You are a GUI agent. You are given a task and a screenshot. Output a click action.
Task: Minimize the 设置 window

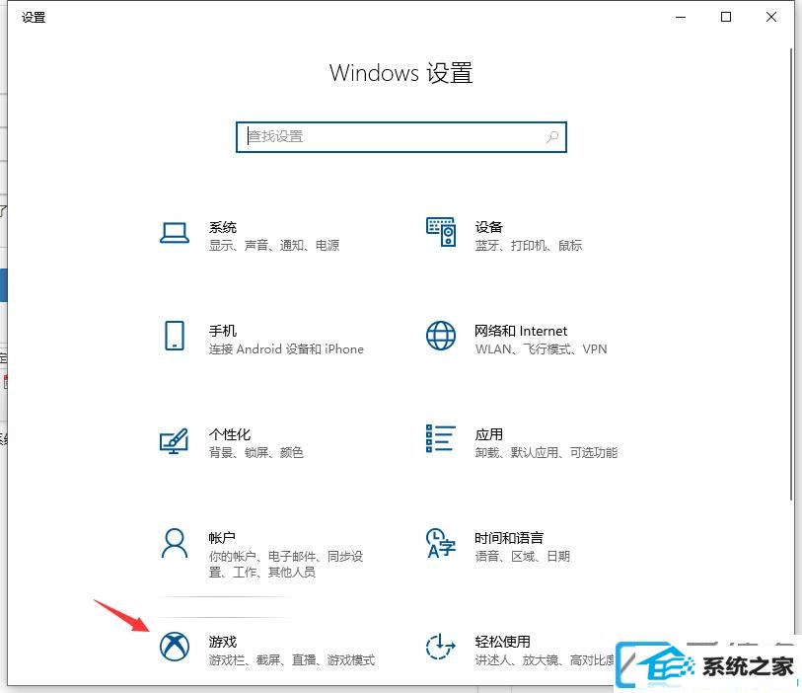(x=681, y=17)
